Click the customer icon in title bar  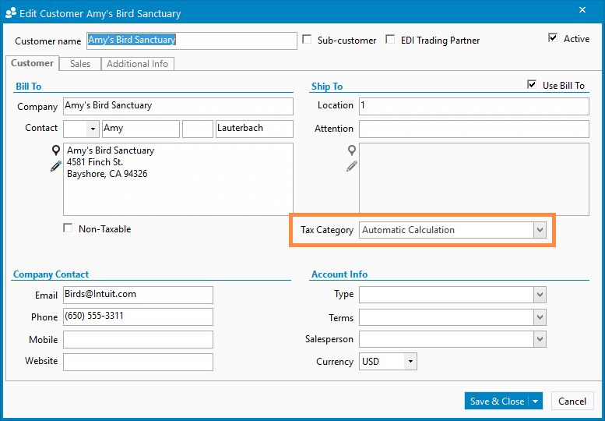(x=10, y=12)
